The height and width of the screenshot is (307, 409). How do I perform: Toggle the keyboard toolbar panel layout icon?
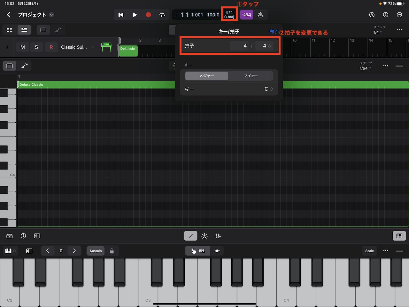click(29, 251)
